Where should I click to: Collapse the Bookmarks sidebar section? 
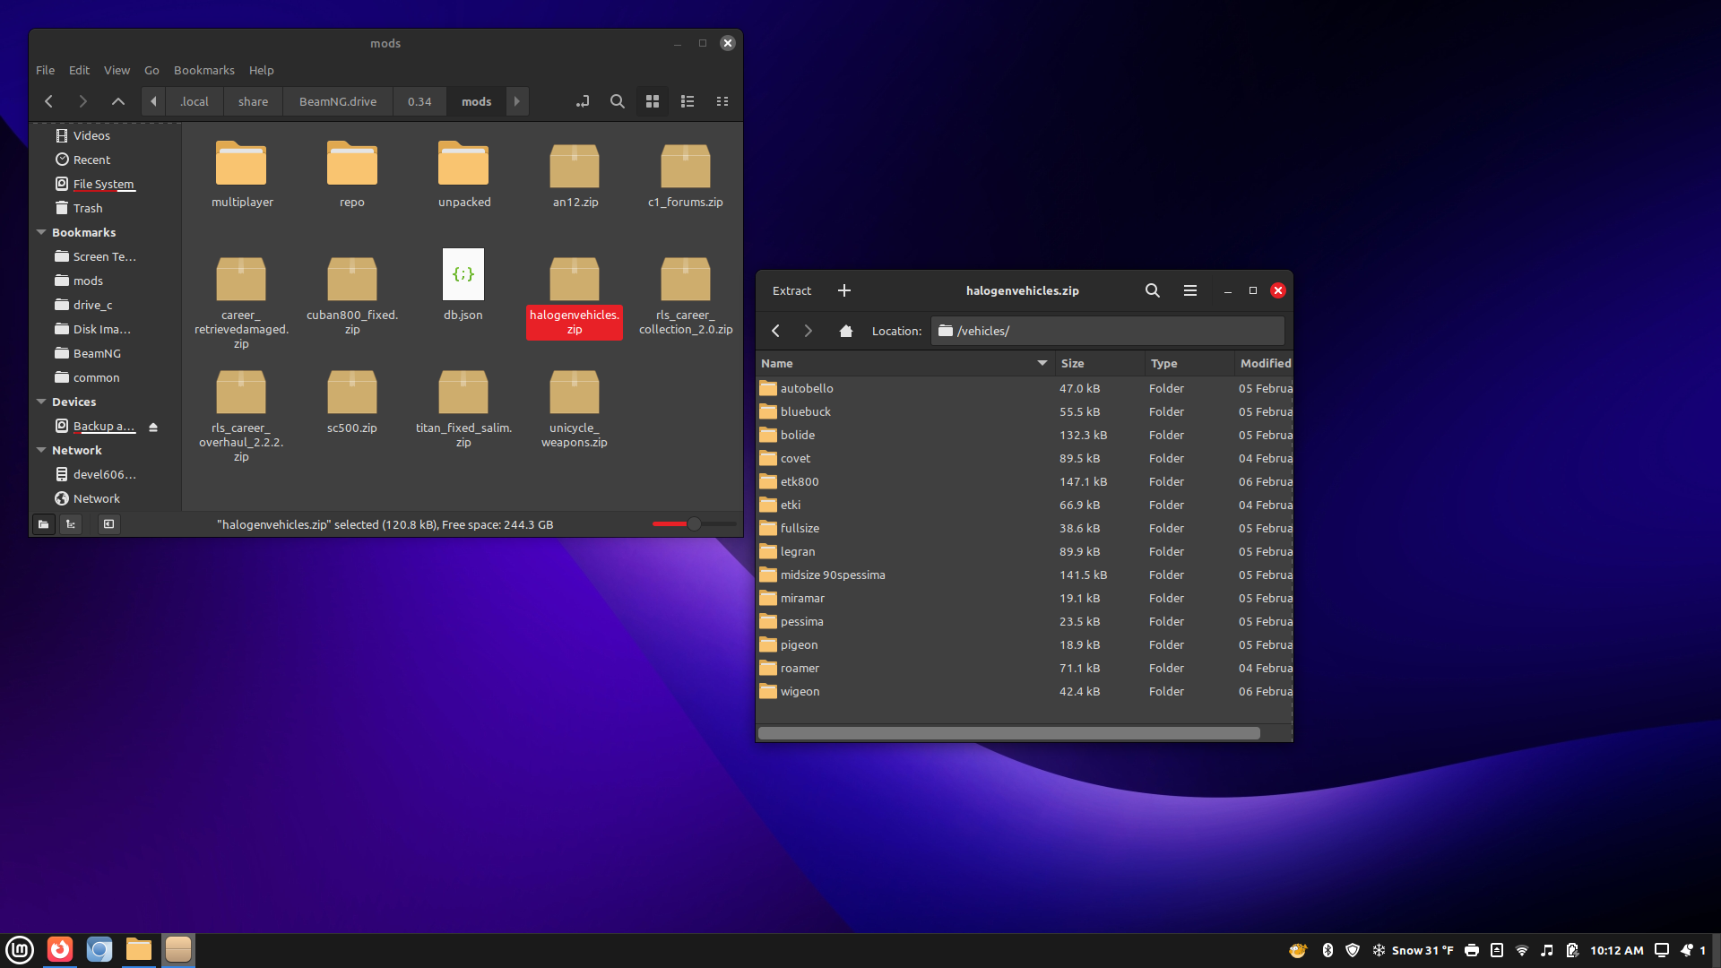(x=41, y=232)
